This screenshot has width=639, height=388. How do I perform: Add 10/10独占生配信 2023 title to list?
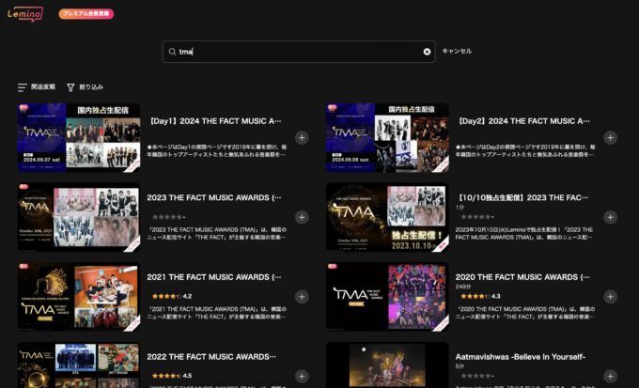click(x=610, y=217)
